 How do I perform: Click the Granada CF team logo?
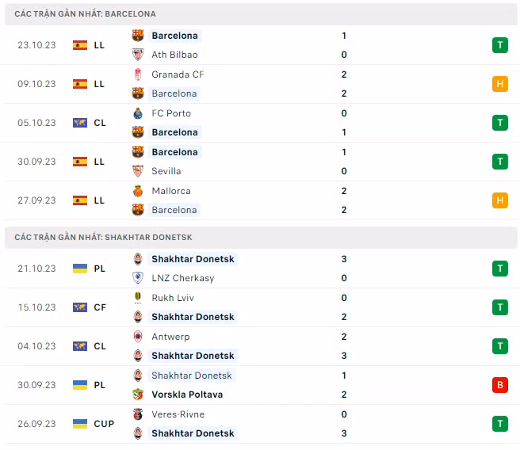[x=138, y=74]
